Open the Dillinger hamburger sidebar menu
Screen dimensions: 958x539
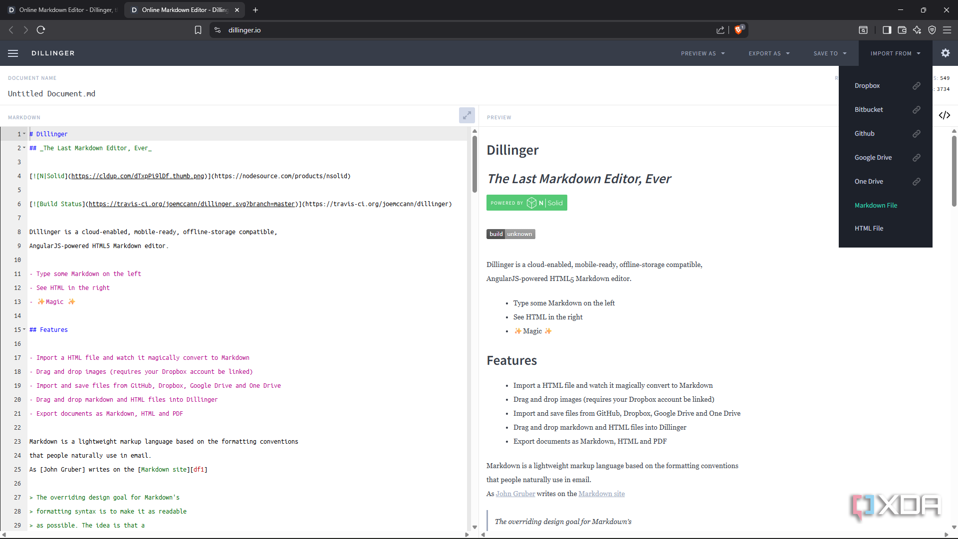[13, 53]
